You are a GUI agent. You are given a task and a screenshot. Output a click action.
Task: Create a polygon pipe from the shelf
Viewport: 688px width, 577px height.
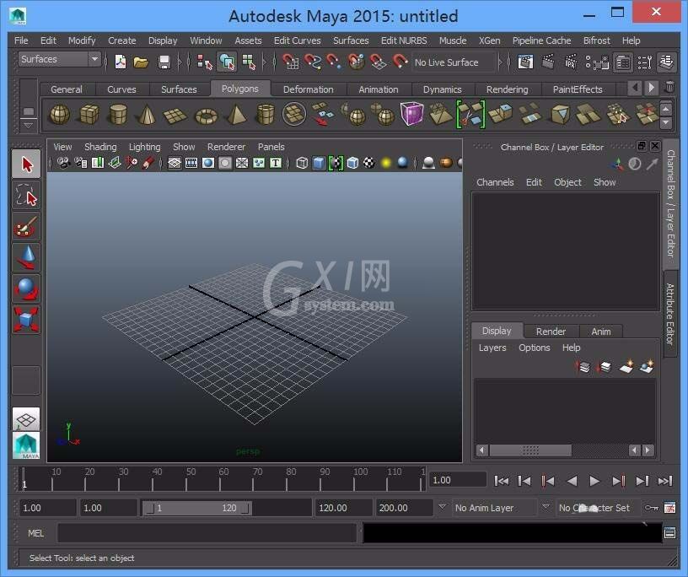(265, 115)
